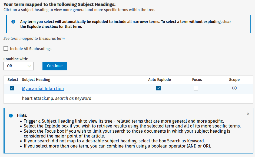
Task: Open the Myocardial Infarction subject heading link
Action: tap(43, 89)
